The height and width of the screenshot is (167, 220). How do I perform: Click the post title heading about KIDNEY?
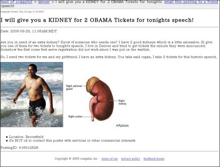point(97,20)
